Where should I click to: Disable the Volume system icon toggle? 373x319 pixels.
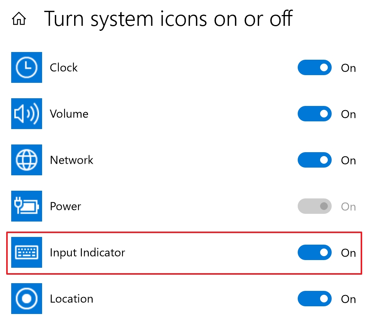point(314,114)
